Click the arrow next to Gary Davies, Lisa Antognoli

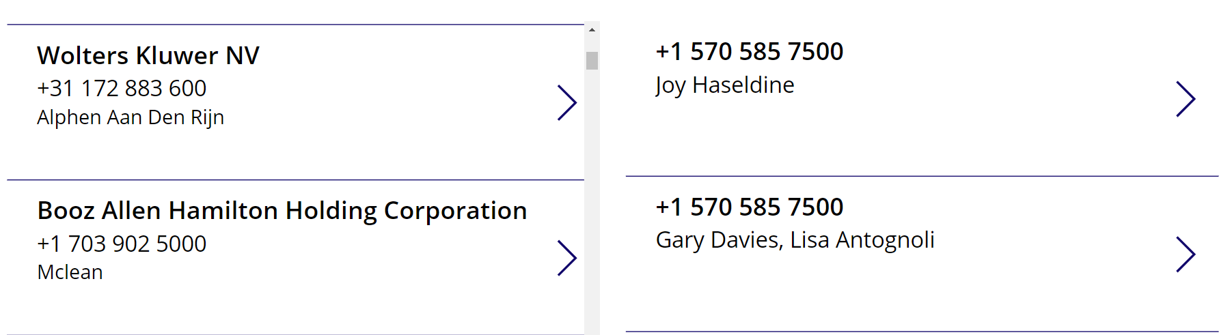(x=1186, y=254)
